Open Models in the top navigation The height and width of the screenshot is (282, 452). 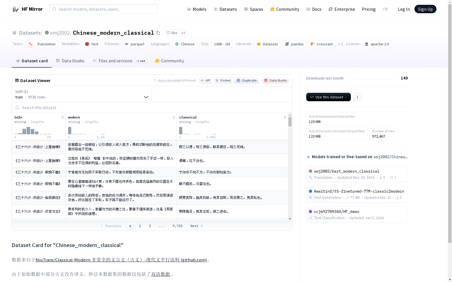(197, 9)
